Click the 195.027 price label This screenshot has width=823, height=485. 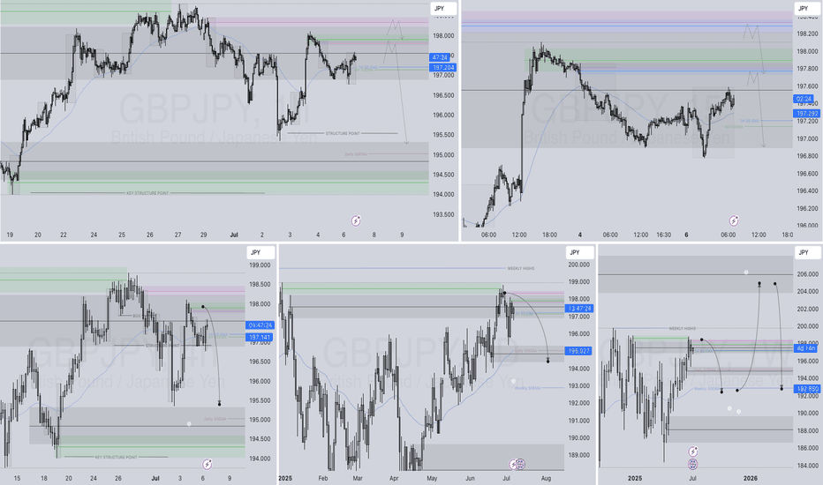(x=578, y=351)
